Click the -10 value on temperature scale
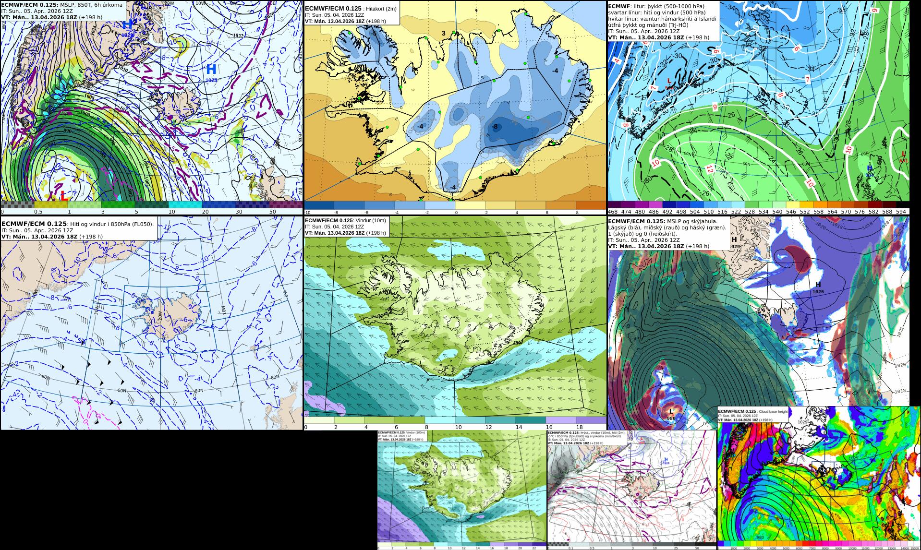 307,212
